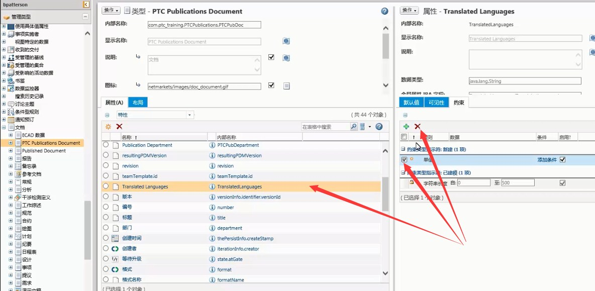Open 操作 actions menu for the attribute

[x=410, y=10]
